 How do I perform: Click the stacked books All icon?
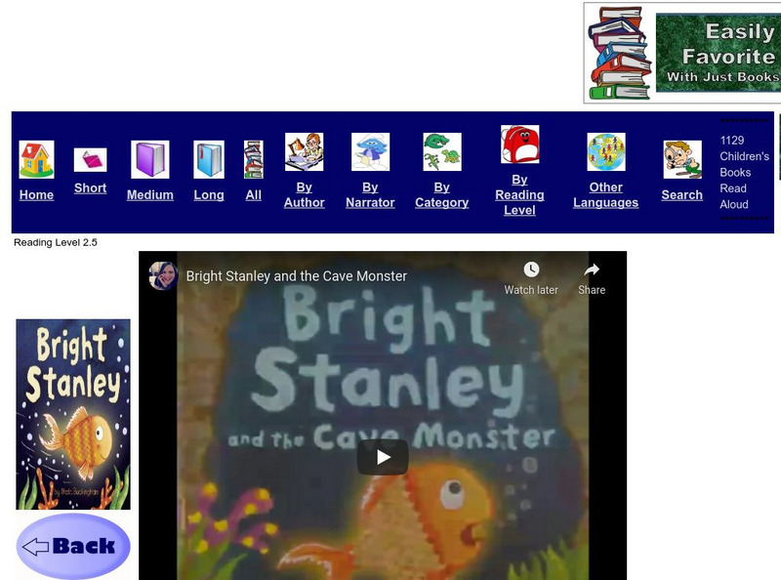point(254,159)
